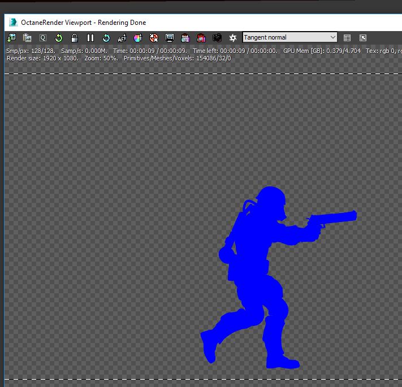This screenshot has width=402, height=387.
Task: Click the camera icon in toolbar
Action: tap(217, 38)
